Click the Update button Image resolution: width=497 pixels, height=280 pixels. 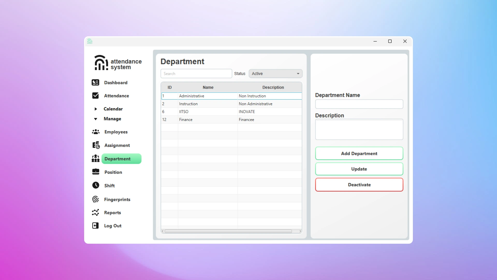359,169
